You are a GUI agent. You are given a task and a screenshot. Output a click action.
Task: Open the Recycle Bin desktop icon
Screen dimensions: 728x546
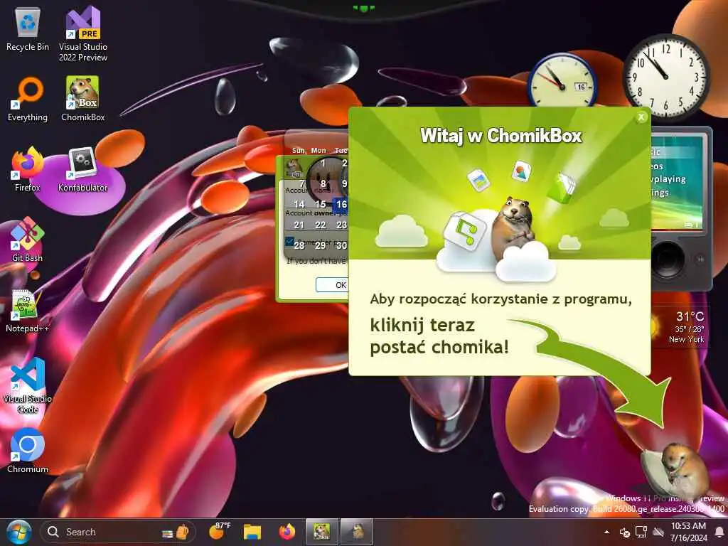(x=28, y=28)
